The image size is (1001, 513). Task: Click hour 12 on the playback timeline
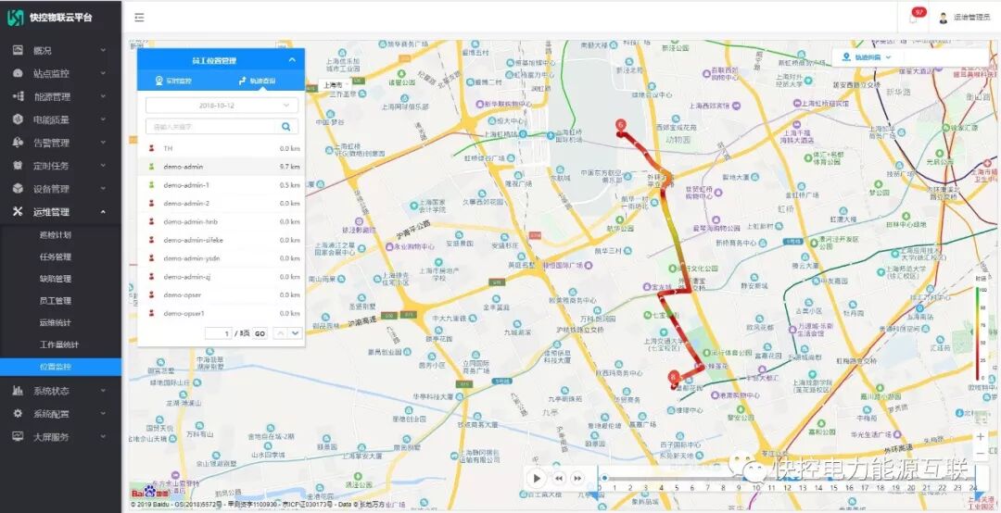point(787,487)
